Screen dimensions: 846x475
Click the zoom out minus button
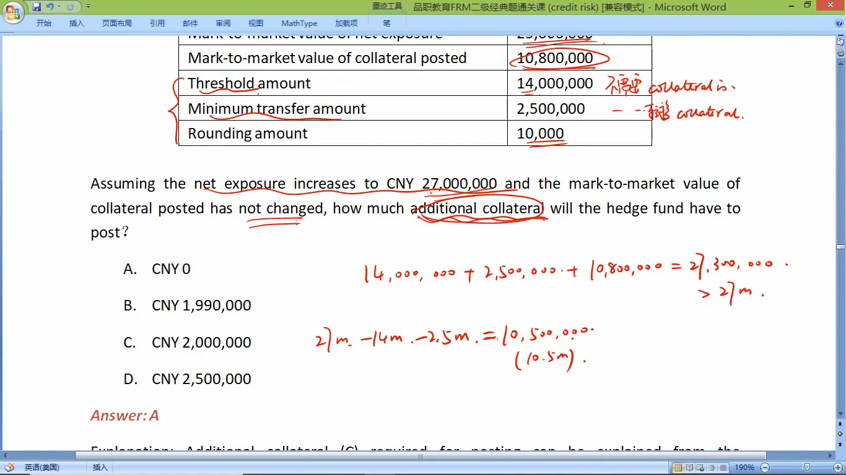point(765,468)
